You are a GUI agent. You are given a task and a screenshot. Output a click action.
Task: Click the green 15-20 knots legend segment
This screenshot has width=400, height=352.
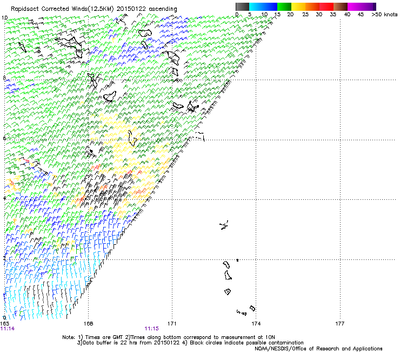coord(284,6)
